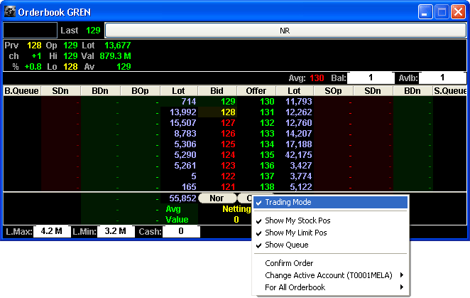Select offer price 135
This screenshot has height=298, width=470.
pos(267,155)
